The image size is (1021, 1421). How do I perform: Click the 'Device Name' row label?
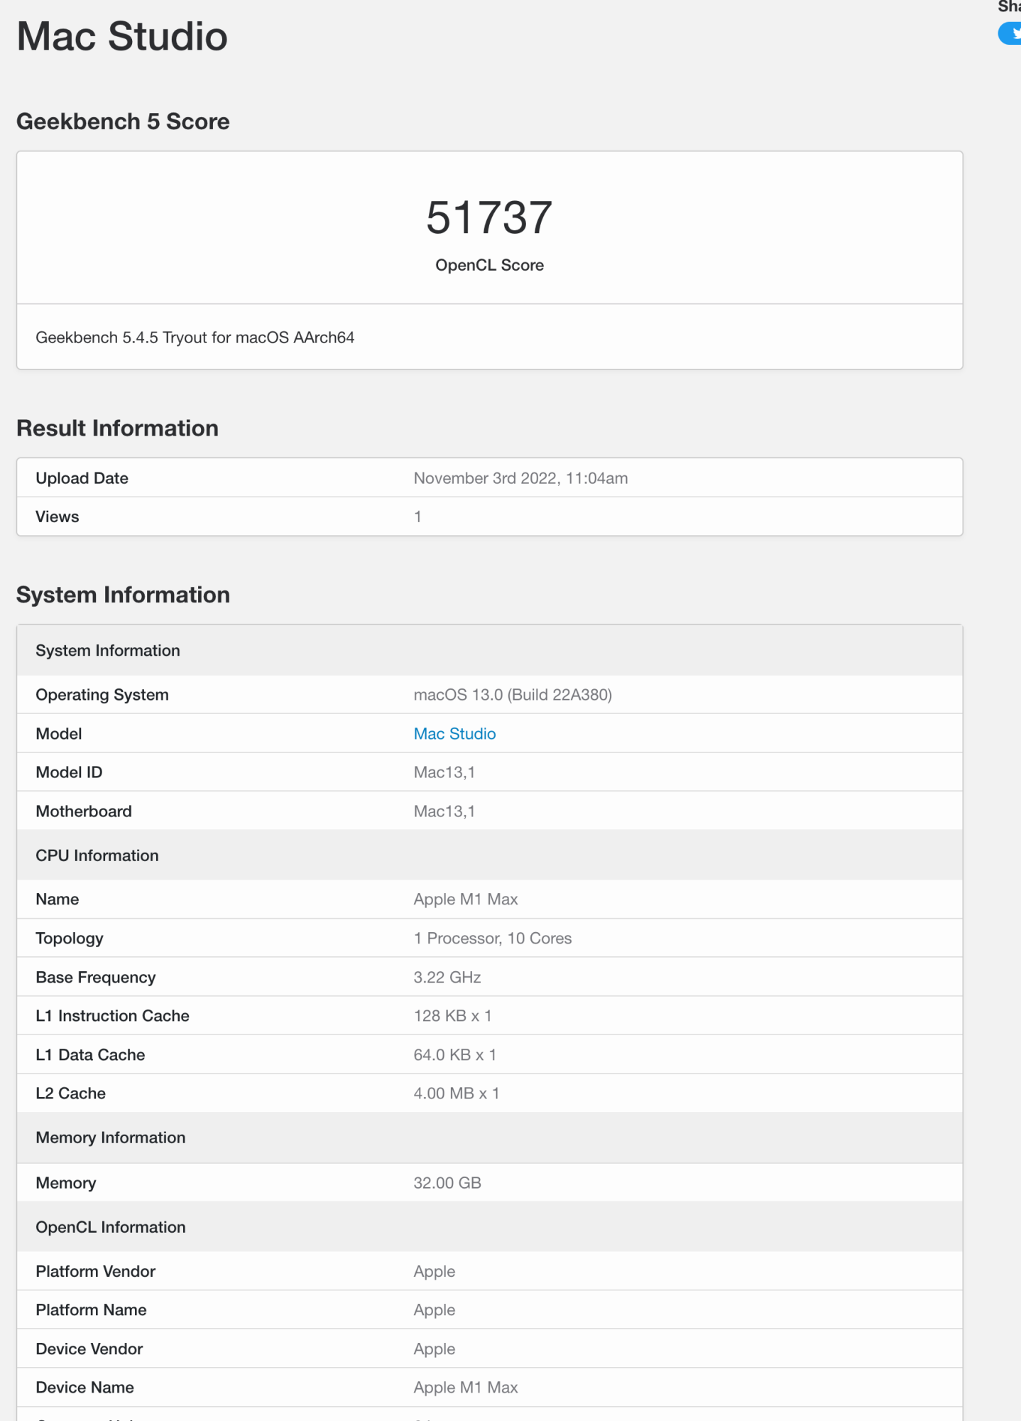pyautogui.click(x=85, y=1388)
